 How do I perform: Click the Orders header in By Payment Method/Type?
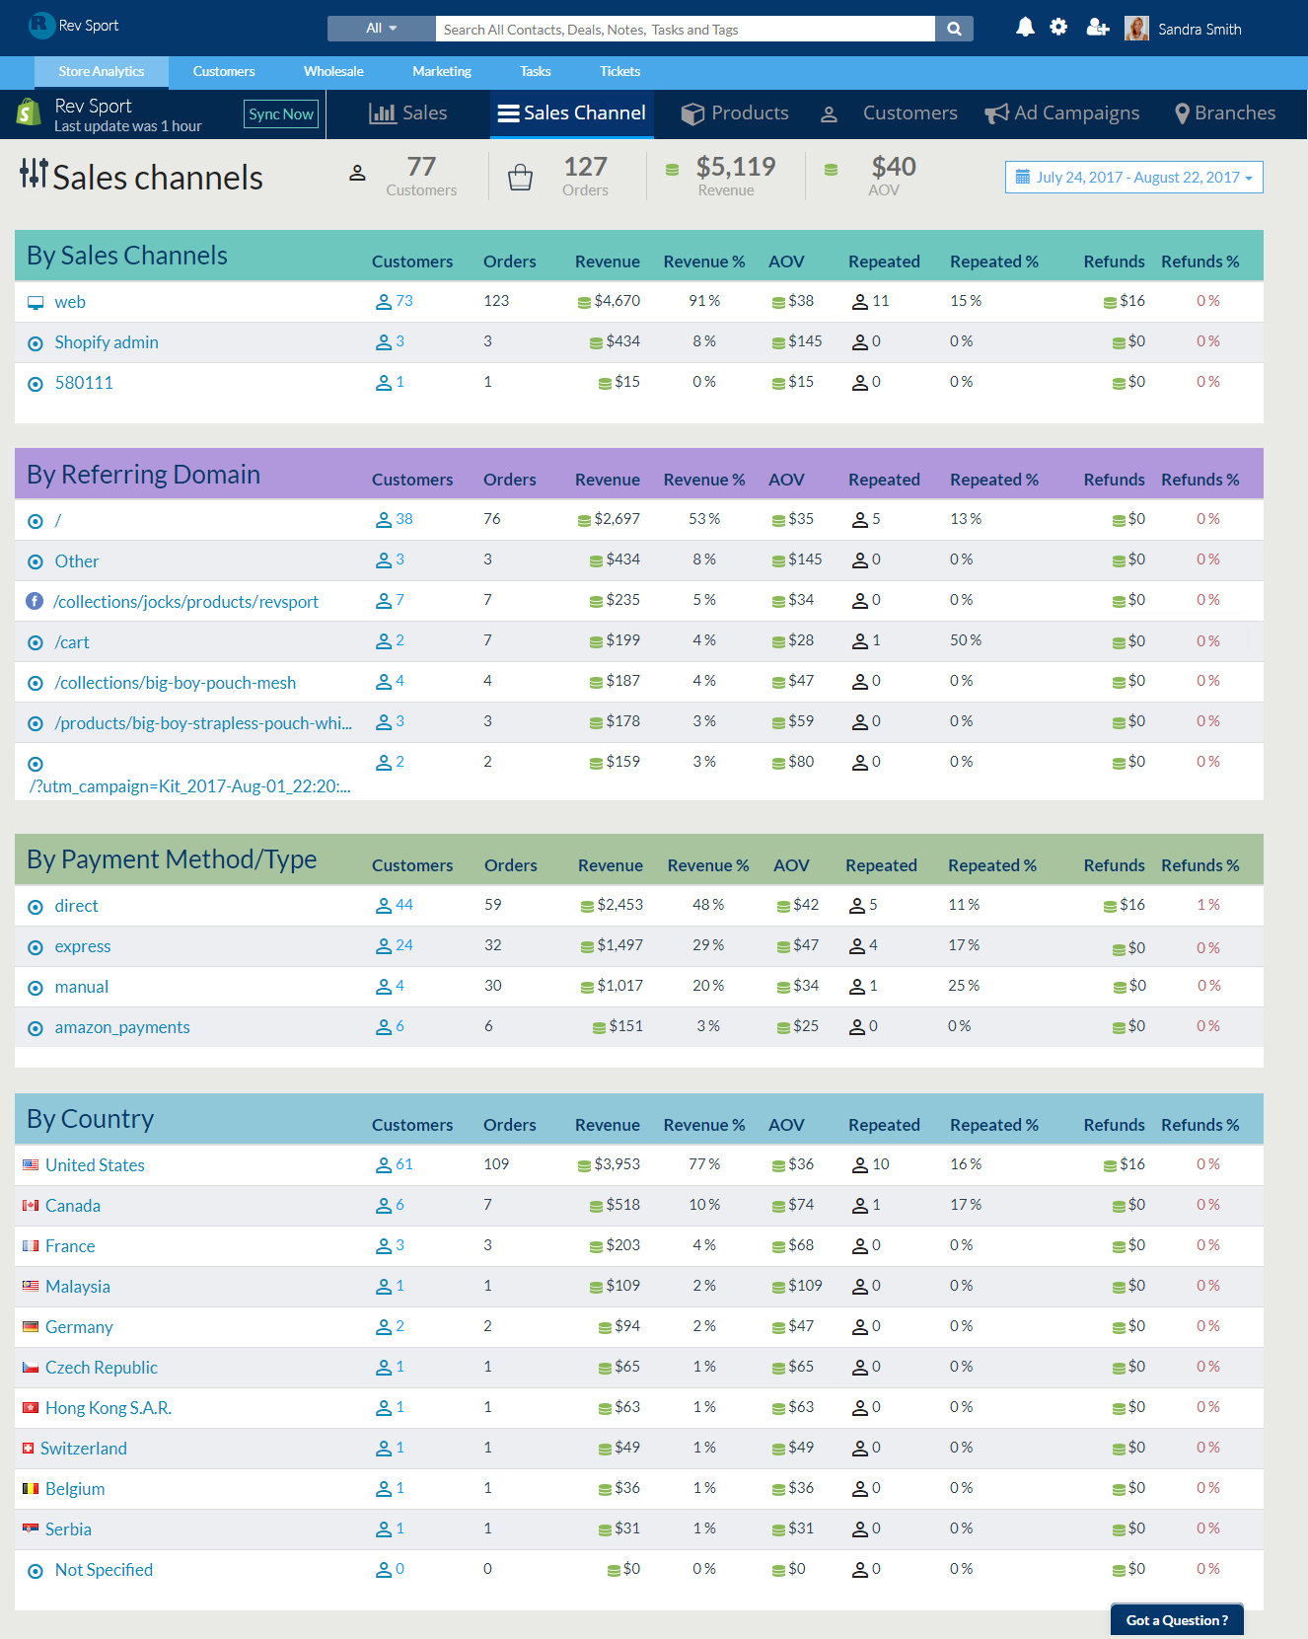(x=511, y=865)
